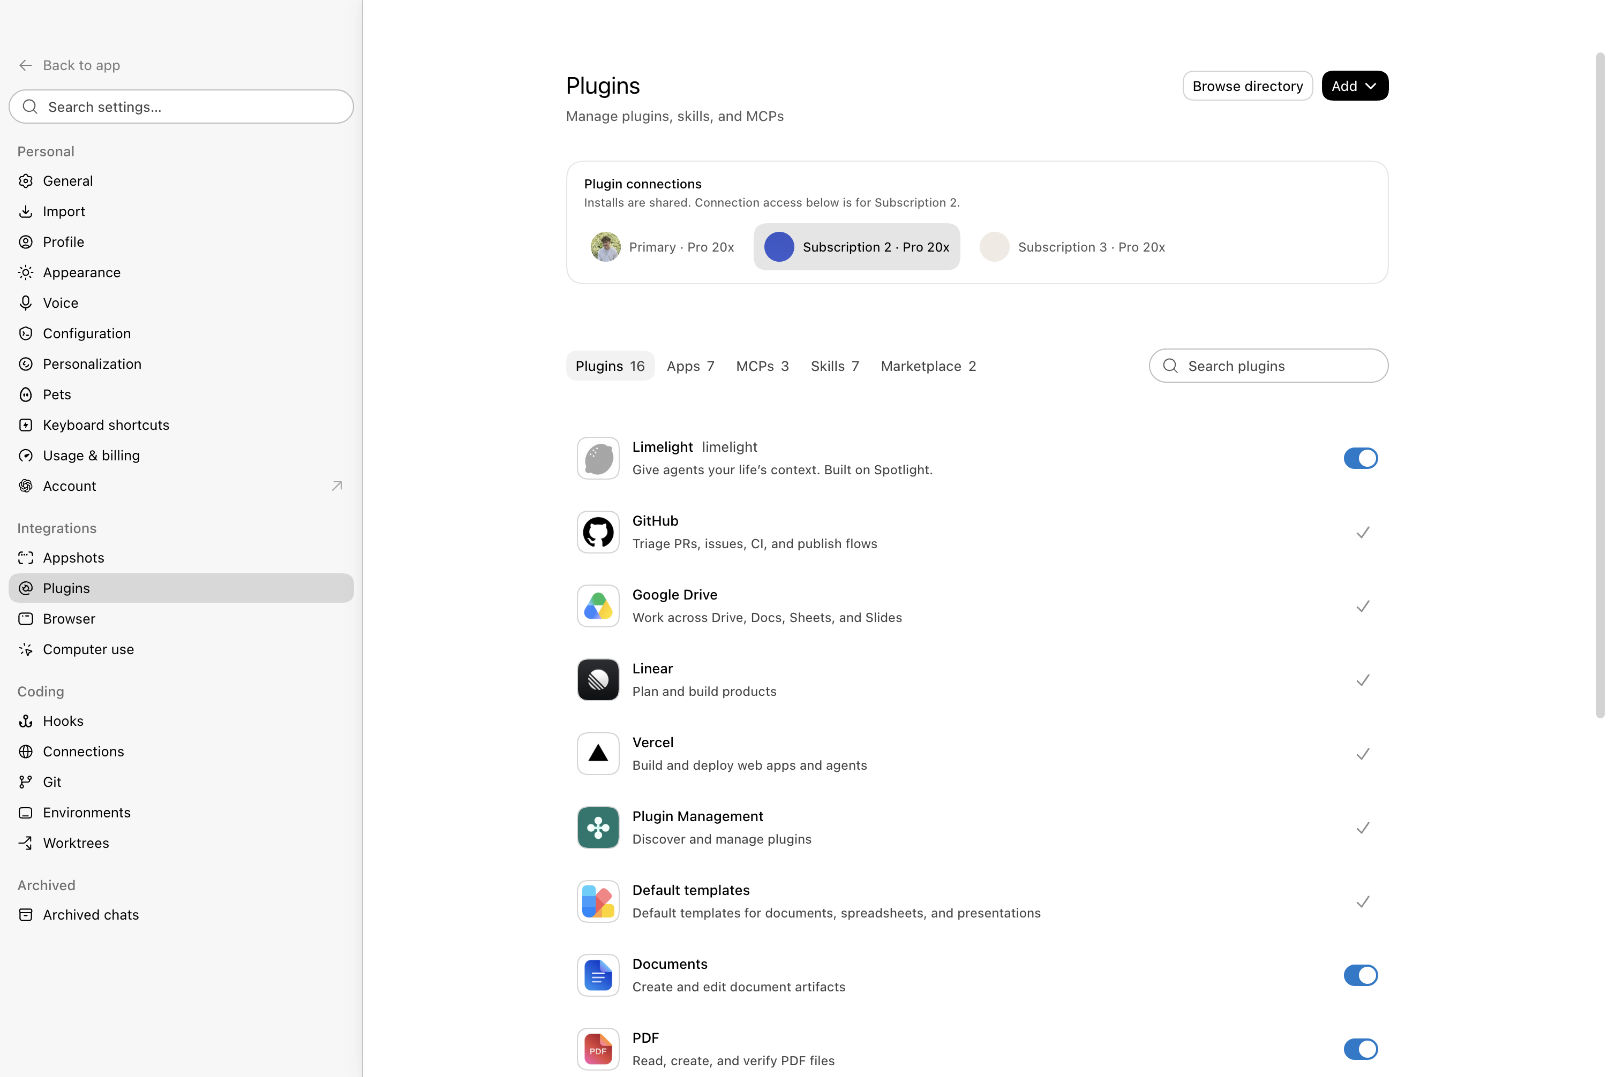Viewport: 1608px width, 1077px height.
Task: Click the page vertical scrollbar
Action: click(1600, 385)
